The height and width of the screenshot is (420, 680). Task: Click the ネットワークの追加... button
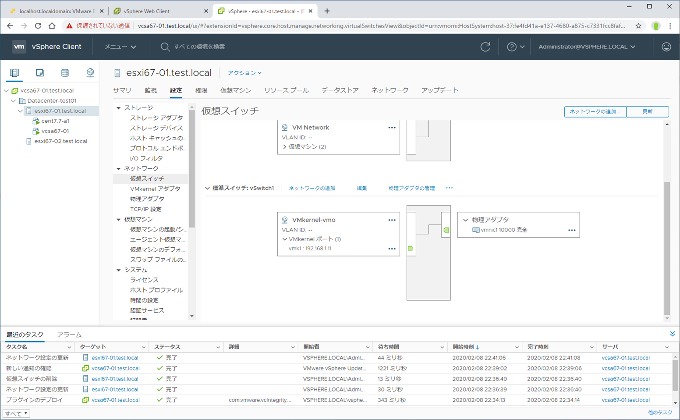click(x=595, y=112)
